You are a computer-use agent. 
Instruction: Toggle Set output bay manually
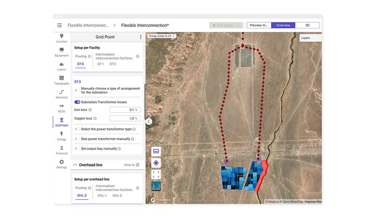(77, 149)
